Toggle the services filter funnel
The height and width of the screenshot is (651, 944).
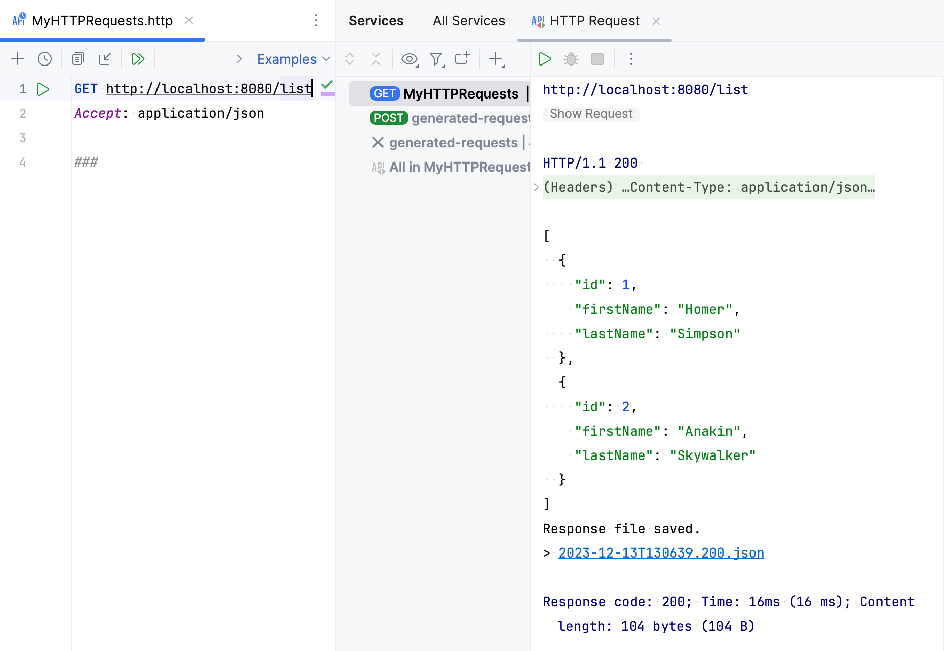click(436, 58)
